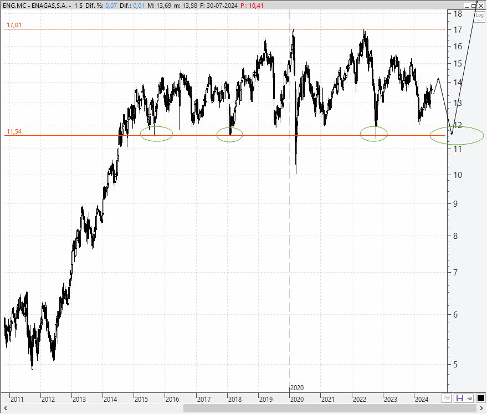Minimize the ENAGAS chart window

tap(467, 6)
